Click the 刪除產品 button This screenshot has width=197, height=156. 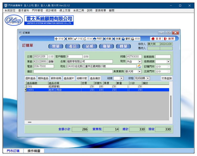click(43, 78)
